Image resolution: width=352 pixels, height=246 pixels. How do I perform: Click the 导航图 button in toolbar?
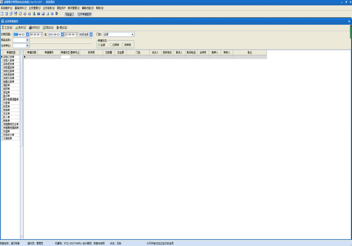[69, 13]
